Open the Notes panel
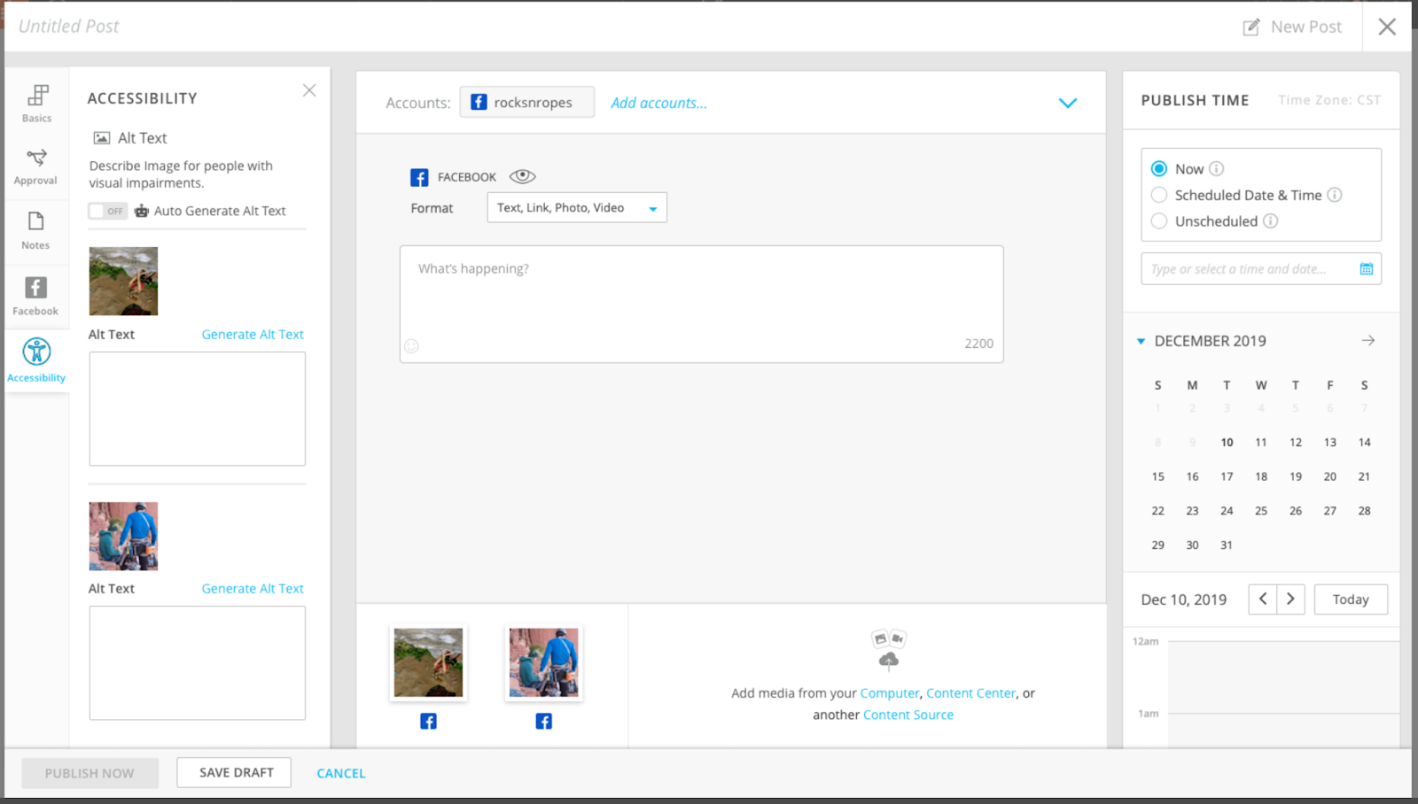The image size is (1418, 804). (36, 230)
